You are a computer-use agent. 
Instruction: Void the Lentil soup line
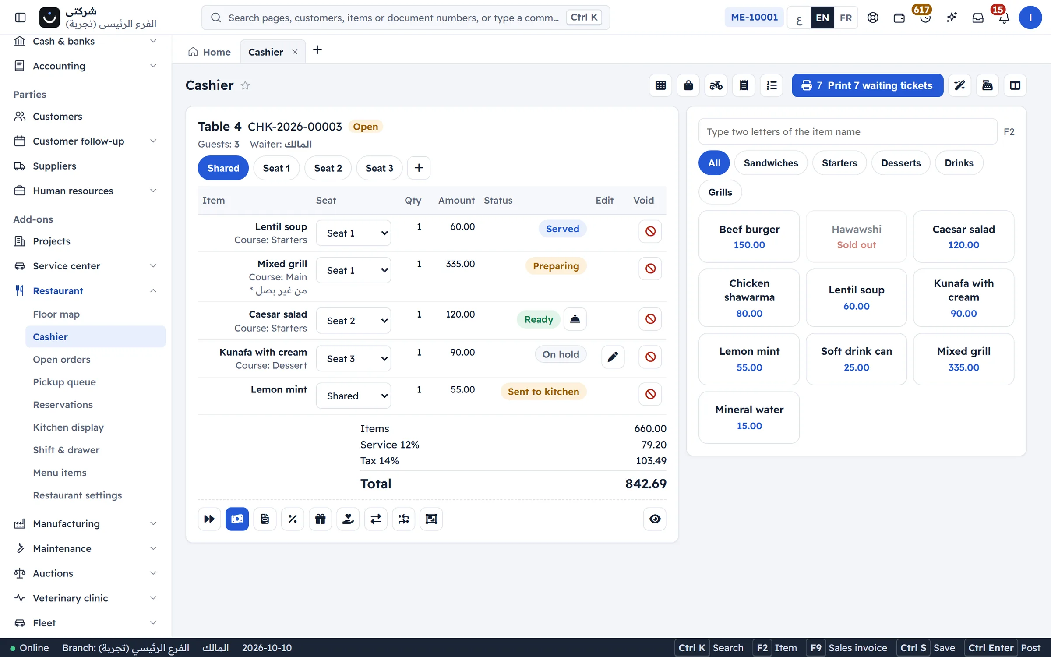[650, 231]
